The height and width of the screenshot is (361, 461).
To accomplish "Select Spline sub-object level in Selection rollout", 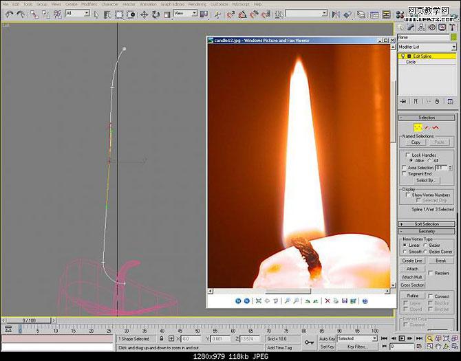I will pos(436,127).
